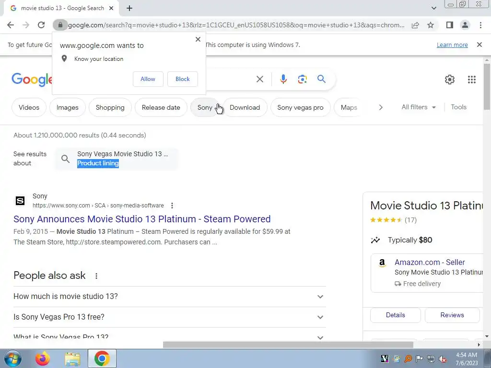Viewport: 491px width, 368px height.
Task: Close the location permission popup
Action: (x=198, y=39)
